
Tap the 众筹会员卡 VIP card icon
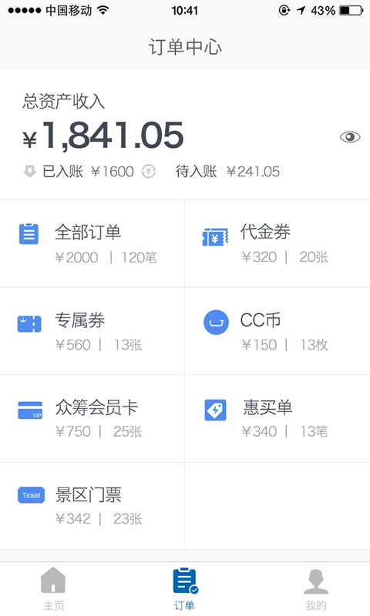(x=30, y=410)
